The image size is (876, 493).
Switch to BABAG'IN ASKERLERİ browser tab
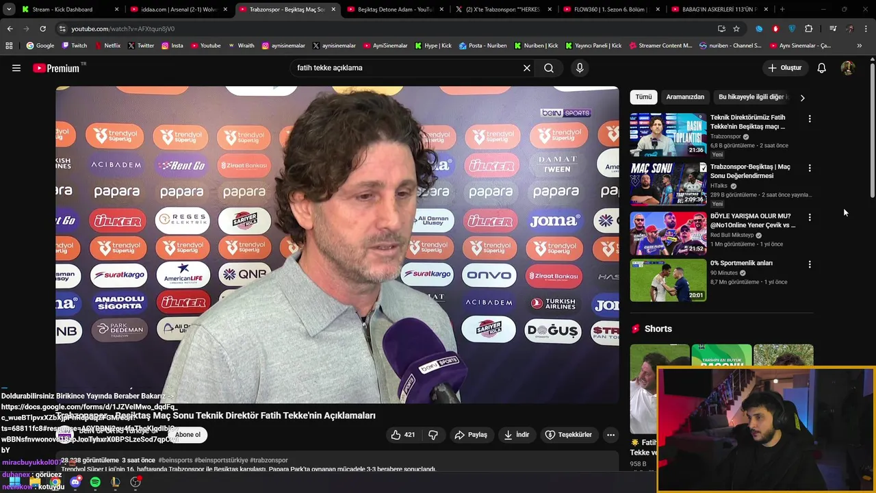click(x=719, y=10)
